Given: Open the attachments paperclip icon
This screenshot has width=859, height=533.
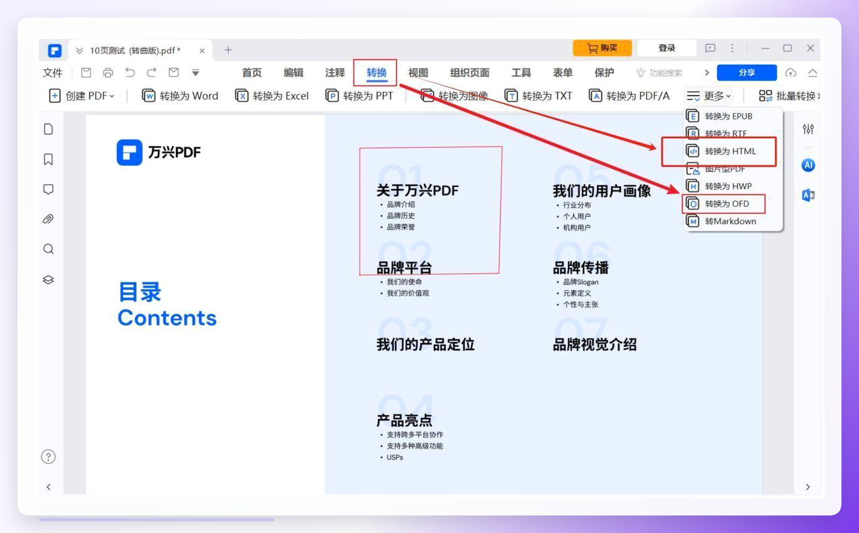Looking at the screenshot, I should click(x=48, y=219).
